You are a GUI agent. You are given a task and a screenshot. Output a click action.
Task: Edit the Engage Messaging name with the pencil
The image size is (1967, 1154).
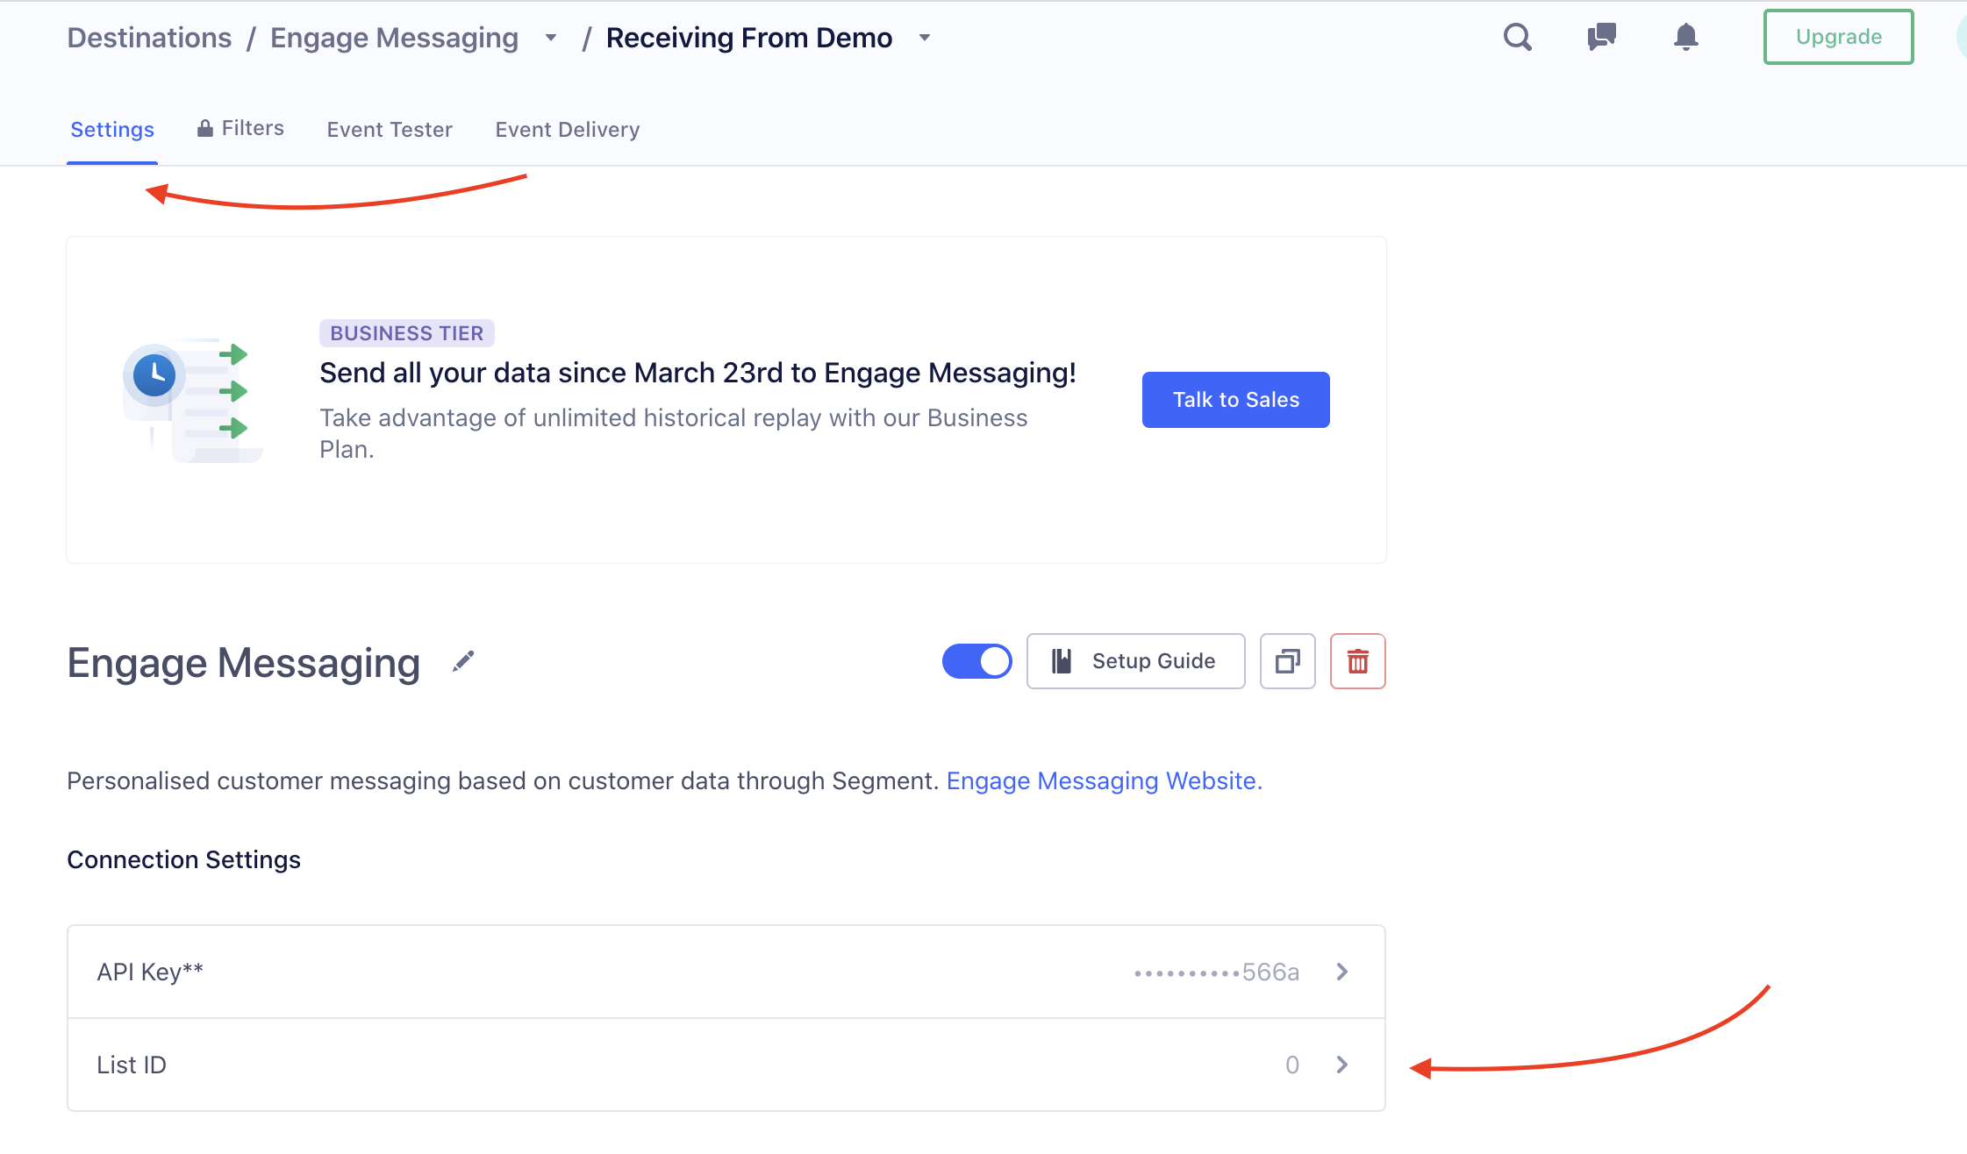click(463, 661)
